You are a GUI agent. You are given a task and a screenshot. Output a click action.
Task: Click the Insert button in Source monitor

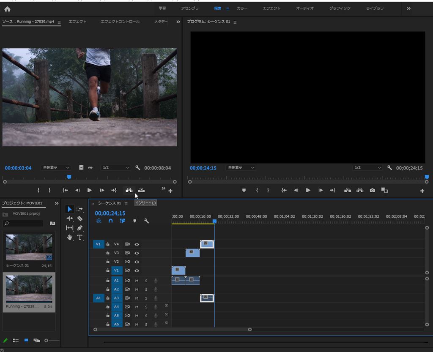pos(129,191)
